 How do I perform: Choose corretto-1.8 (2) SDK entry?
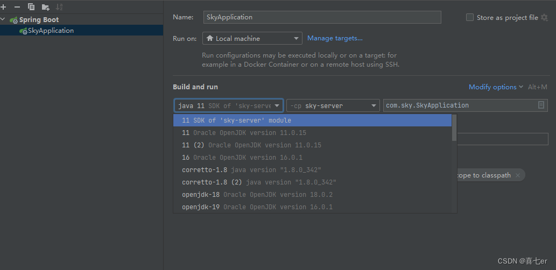pos(312,182)
